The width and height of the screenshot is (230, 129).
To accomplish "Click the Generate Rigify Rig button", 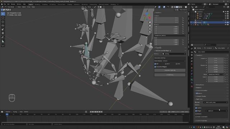I will (170, 70).
